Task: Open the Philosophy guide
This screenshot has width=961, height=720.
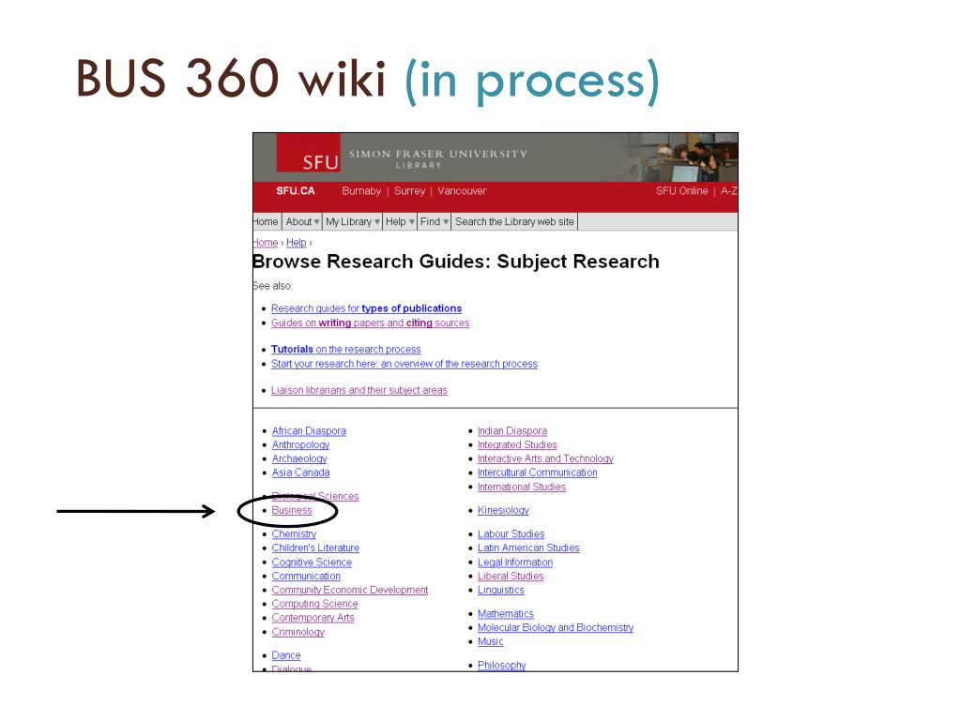Action: tap(502, 665)
